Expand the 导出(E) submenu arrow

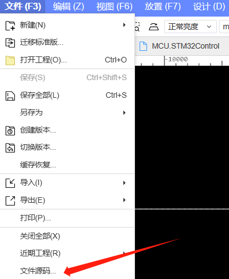click(124, 200)
